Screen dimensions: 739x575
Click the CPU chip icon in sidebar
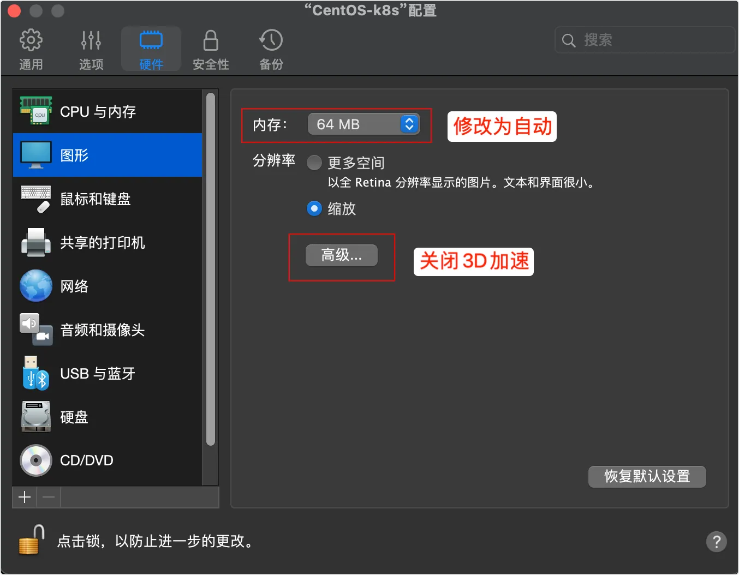[36, 111]
